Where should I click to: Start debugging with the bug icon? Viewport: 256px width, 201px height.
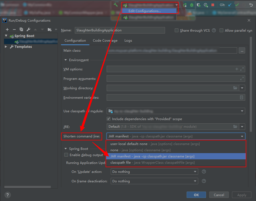tap(192, 5)
